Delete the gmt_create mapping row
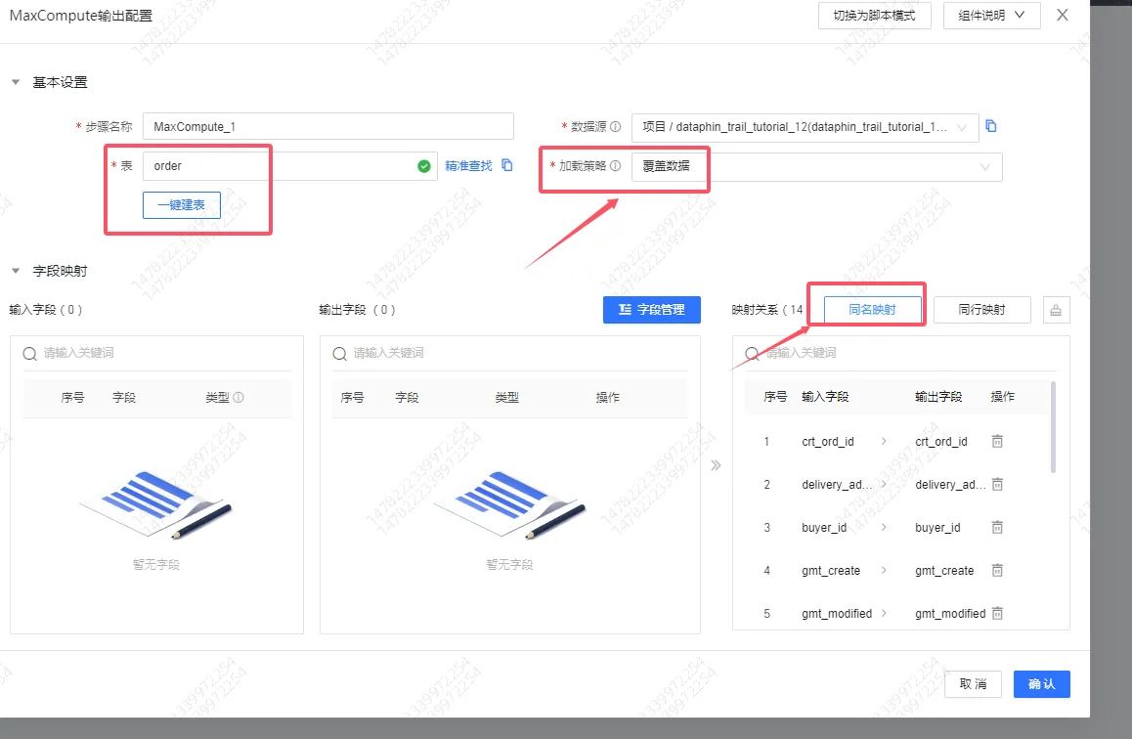This screenshot has height=739, width=1132. (997, 570)
